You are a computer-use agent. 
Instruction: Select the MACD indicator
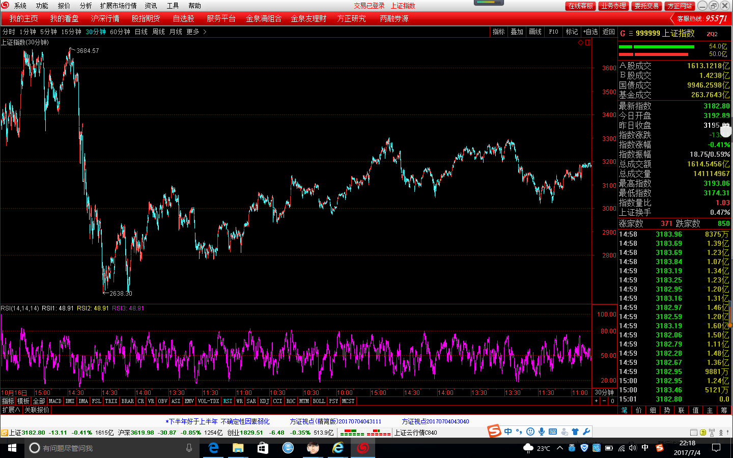[55, 401]
